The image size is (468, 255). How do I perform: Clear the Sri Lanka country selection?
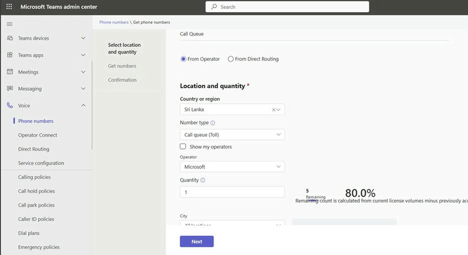point(274,110)
